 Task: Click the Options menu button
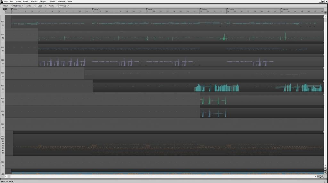(x=18, y=6)
